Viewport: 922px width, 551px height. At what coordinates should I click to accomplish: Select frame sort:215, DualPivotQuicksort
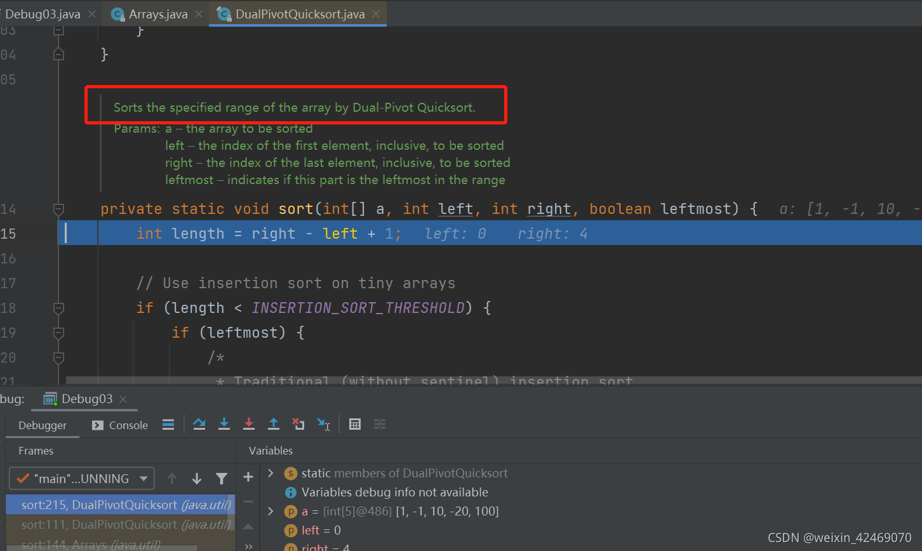point(121,505)
